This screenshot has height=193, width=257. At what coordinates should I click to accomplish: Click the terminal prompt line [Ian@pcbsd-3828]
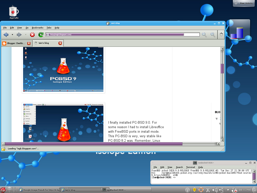point(164,177)
